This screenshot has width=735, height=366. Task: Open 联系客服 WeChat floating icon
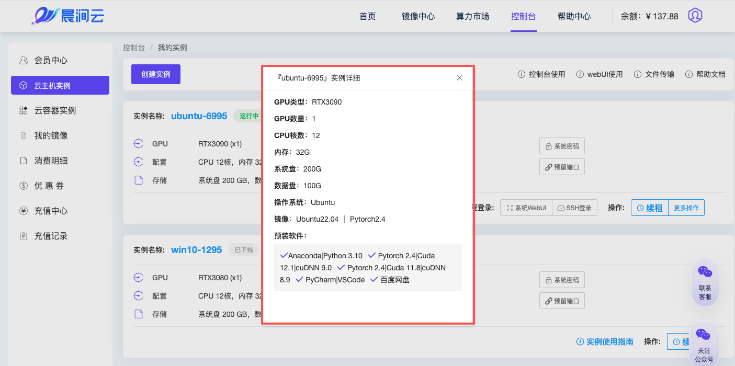tap(705, 282)
